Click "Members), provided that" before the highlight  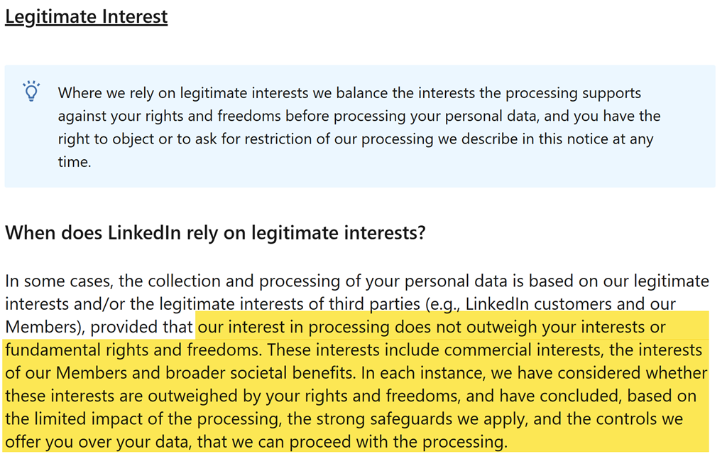click(x=99, y=328)
